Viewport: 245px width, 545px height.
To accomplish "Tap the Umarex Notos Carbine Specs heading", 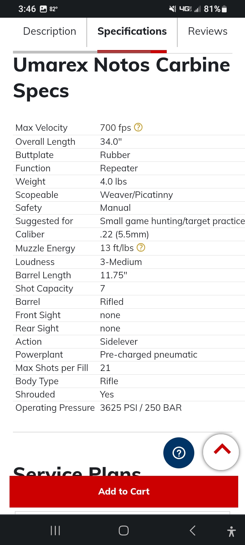I will click(x=121, y=78).
